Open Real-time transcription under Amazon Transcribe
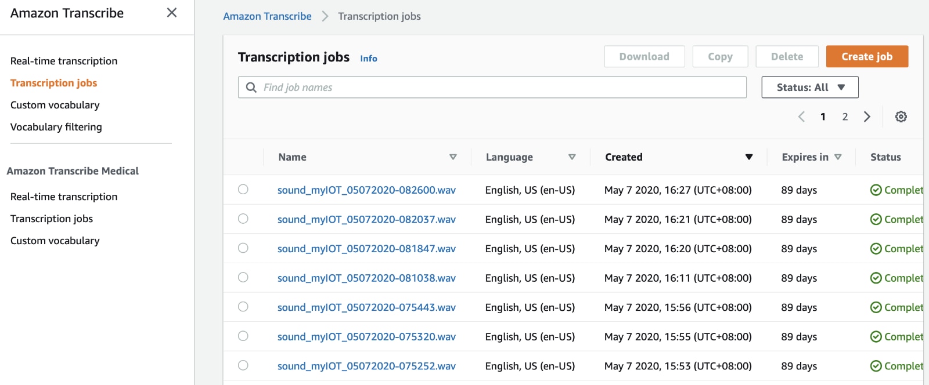929x385 pixels. (x=64, y=61)
